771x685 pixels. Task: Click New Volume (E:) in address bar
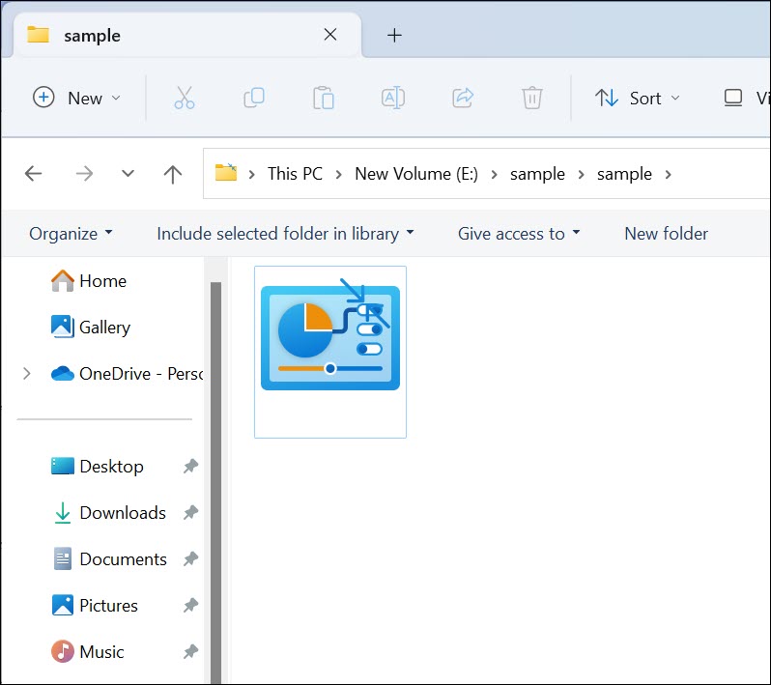(416, 174)
